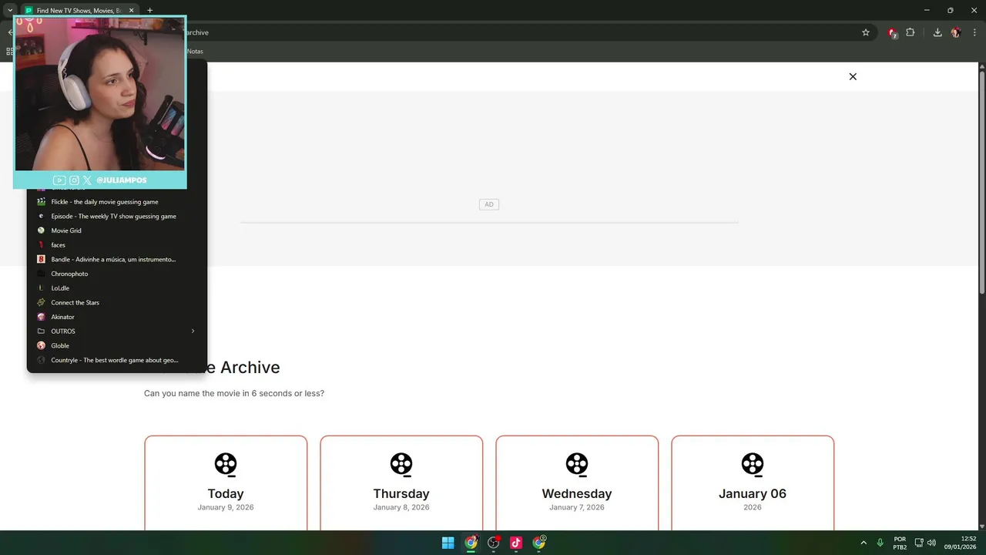This screenshot has height=555, width=986.
Task: Open the Countryle wordle game bookmark
Action: 113,360
